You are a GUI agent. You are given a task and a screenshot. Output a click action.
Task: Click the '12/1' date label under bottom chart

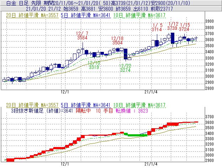(x=65, y=164)
